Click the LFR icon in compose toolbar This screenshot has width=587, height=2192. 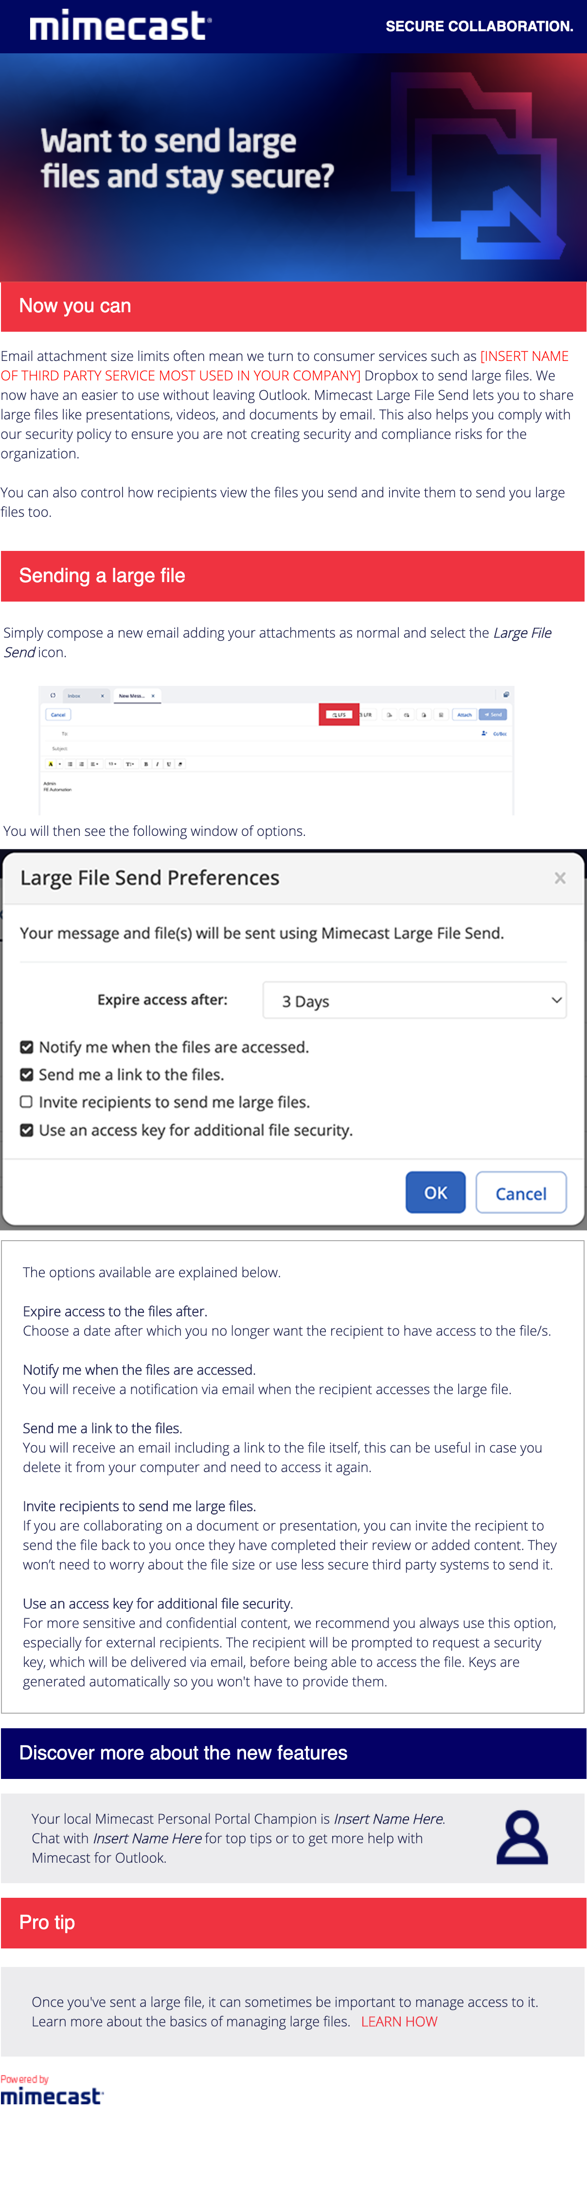(366, 715)
